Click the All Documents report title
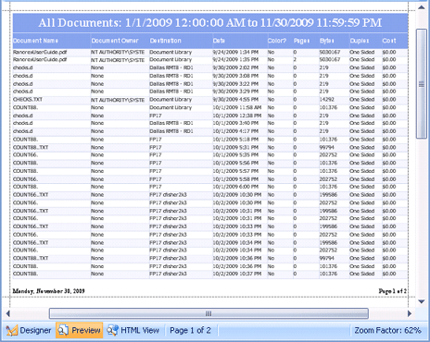 tap(210, 23)
